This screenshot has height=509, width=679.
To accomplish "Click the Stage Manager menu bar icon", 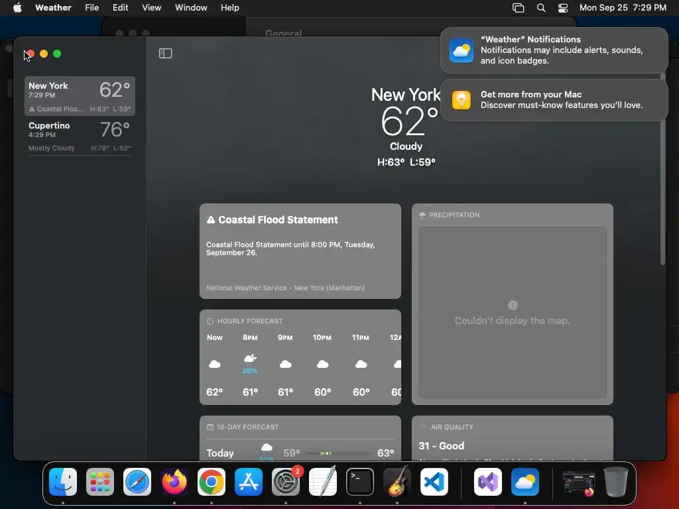I will (518, 8).
